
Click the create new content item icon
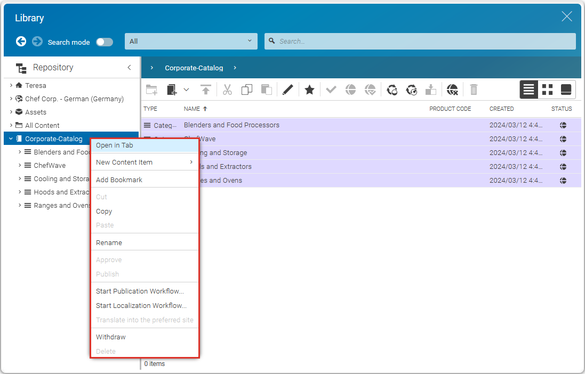pos(172,90)
